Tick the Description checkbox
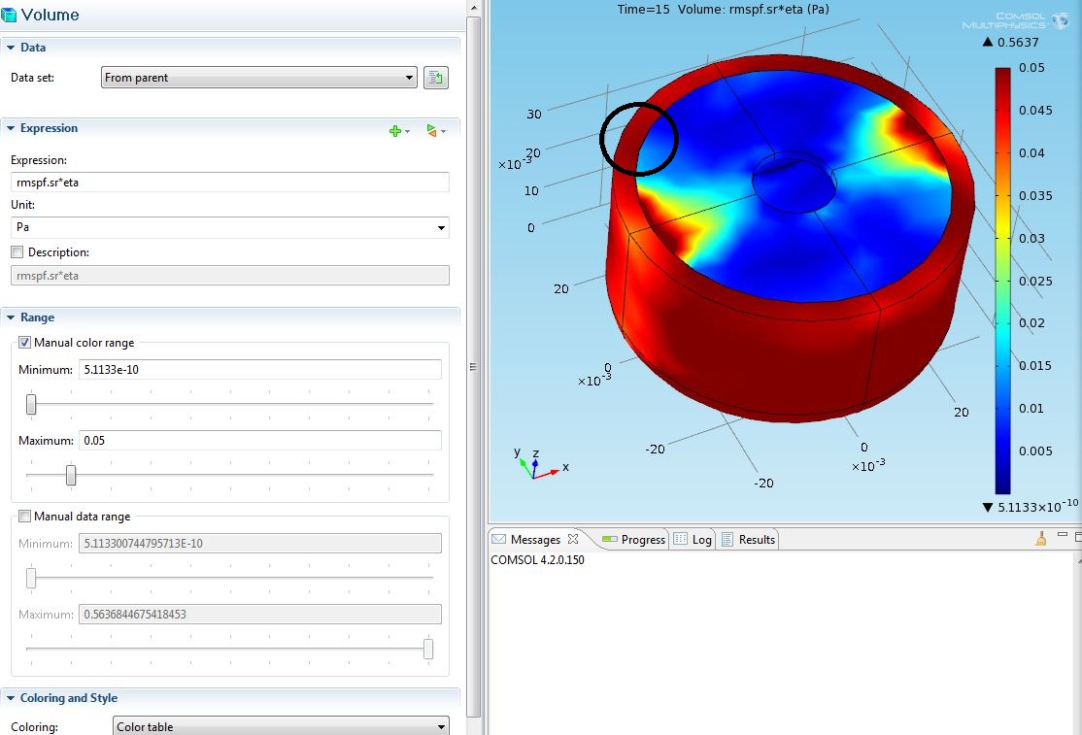Screen dimensions: 1082x735 [x=17, y=252]
